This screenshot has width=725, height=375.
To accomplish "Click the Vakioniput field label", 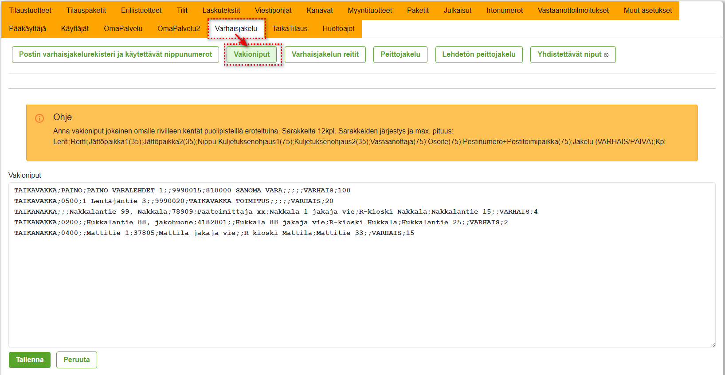I will 25,176.
